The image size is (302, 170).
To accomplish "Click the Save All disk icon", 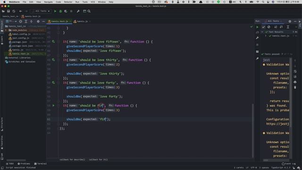I will (8, 11).
